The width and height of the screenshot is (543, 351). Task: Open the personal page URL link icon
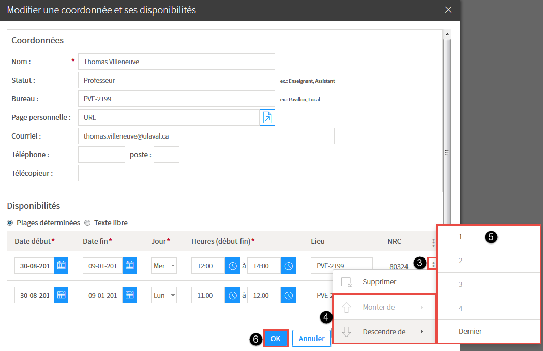267,117
